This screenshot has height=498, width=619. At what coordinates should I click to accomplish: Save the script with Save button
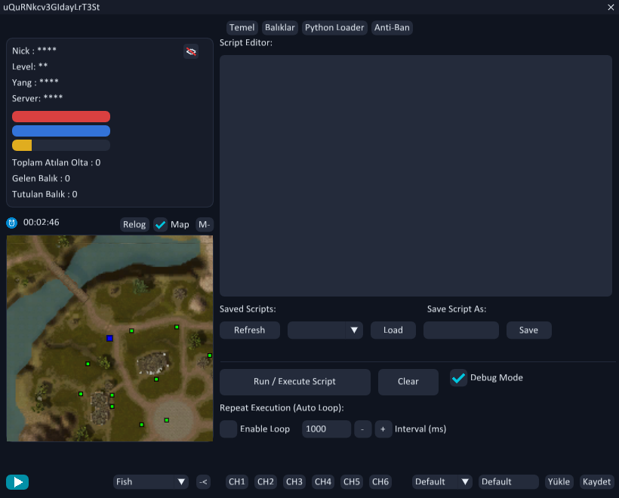point(528,330)
